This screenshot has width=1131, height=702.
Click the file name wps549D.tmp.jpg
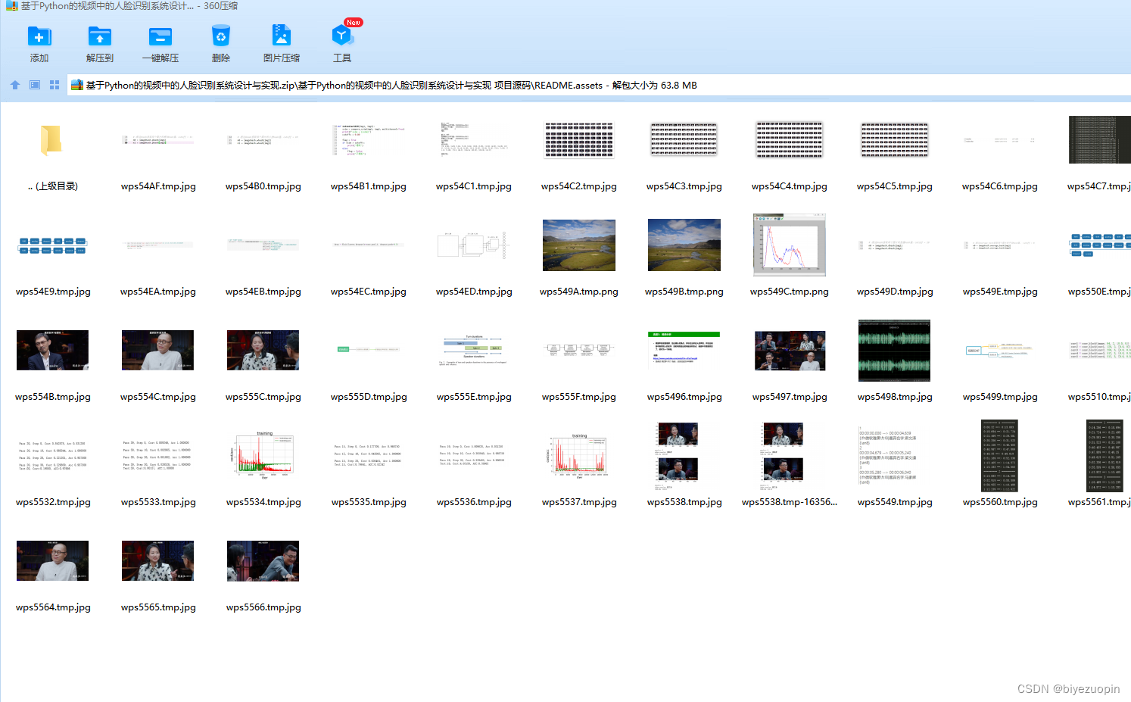[895, 292]
